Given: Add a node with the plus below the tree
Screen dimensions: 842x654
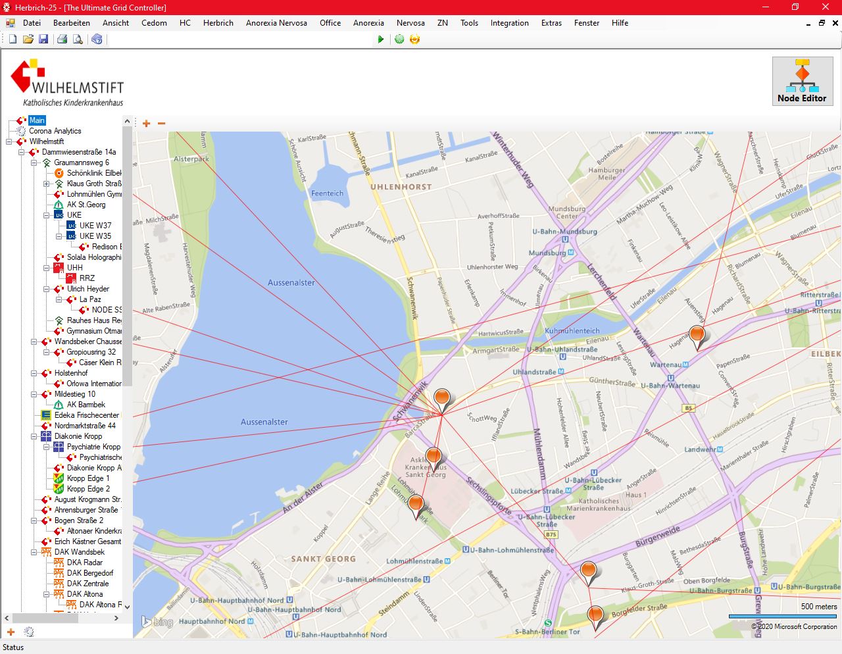Looking at the screenshot, I should tap(11, 632).
